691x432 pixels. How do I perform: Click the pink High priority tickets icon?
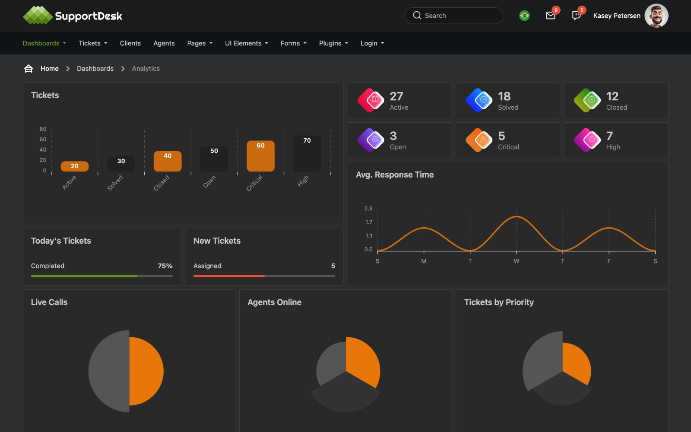pyautogui.click(x=587, y=140)
